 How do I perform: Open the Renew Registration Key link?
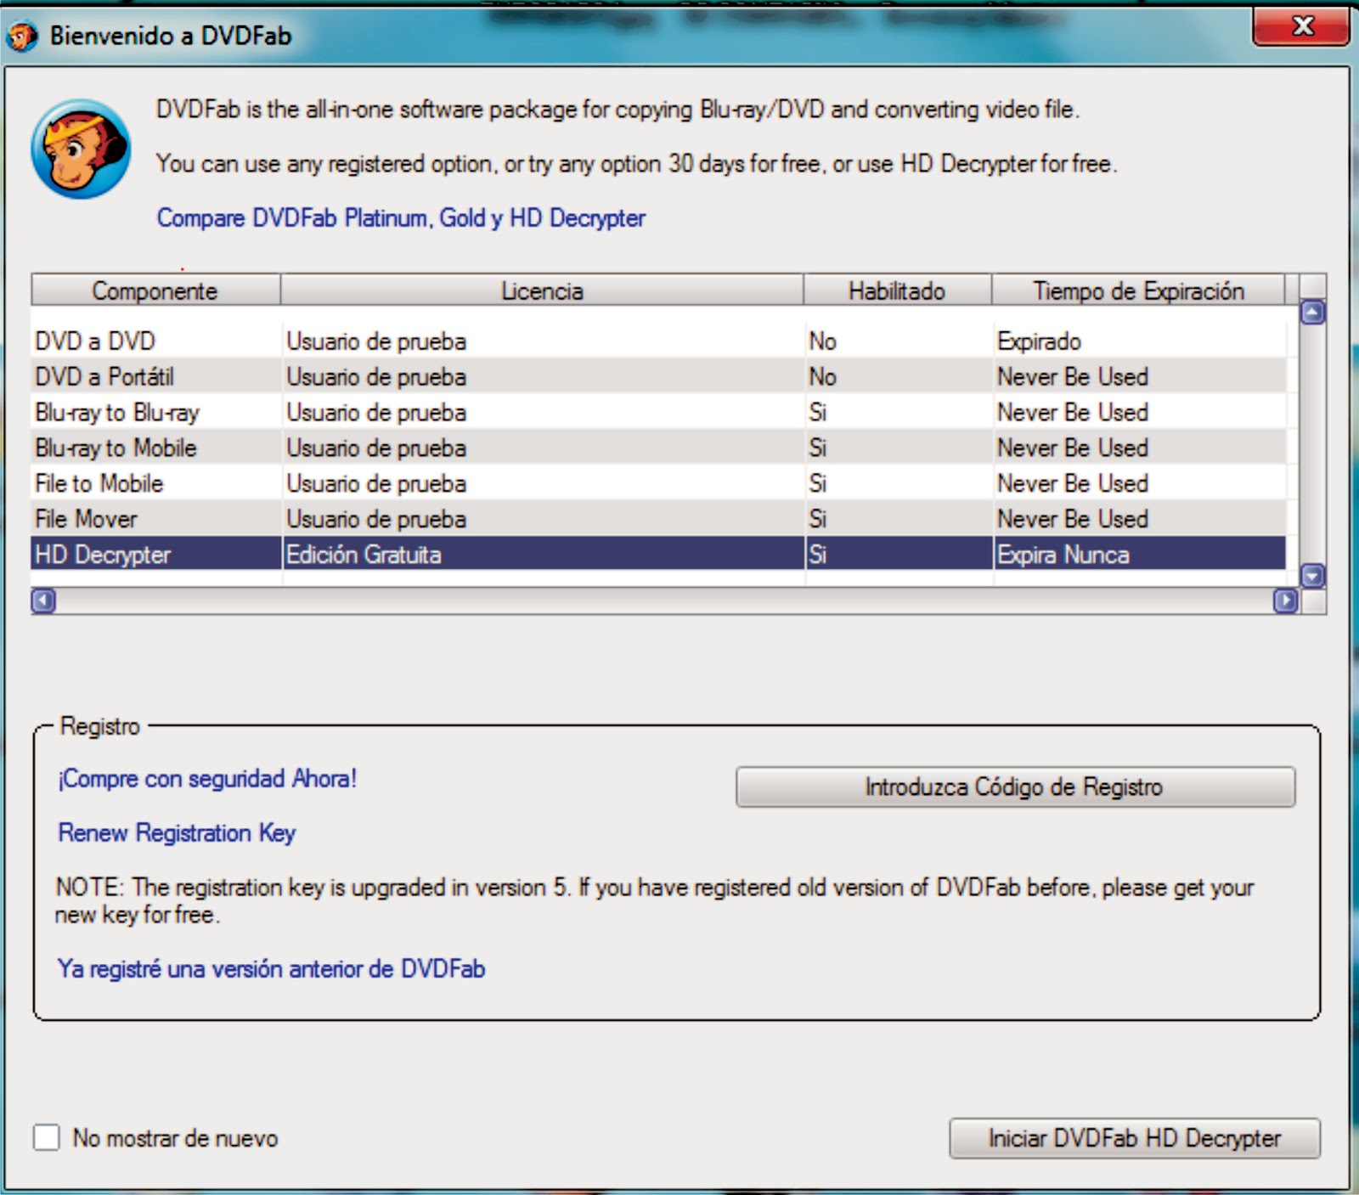[x=177, y=833]
